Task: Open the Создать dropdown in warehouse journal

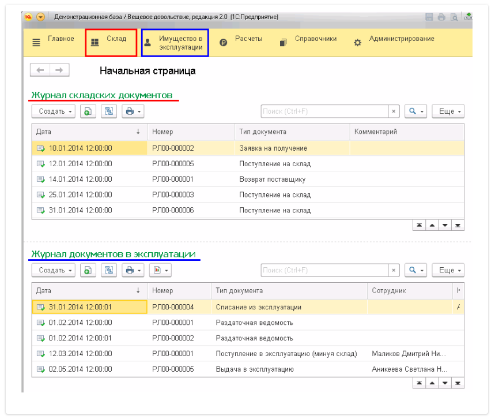Action: (54, 111)
